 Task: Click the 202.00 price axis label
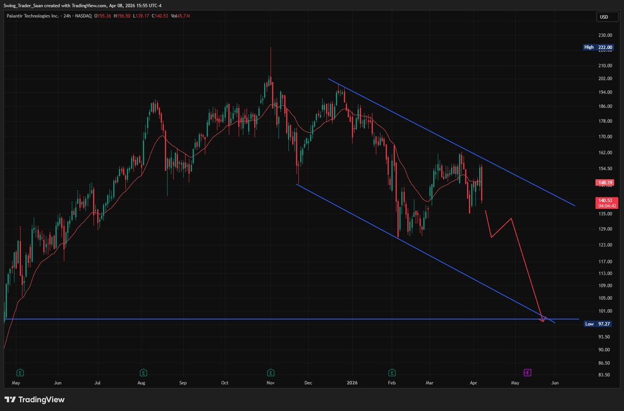tap(604, 78)
